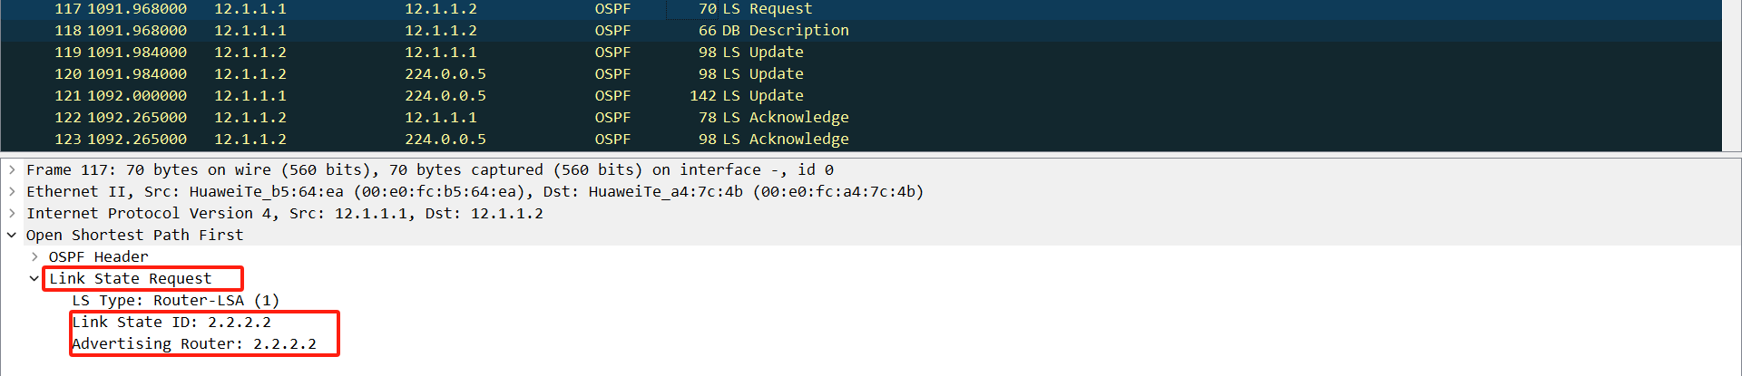Screen dimensions: 1742x376
Task: Expand Internet Protocol Version 4 section
Action: pos(12,213)
